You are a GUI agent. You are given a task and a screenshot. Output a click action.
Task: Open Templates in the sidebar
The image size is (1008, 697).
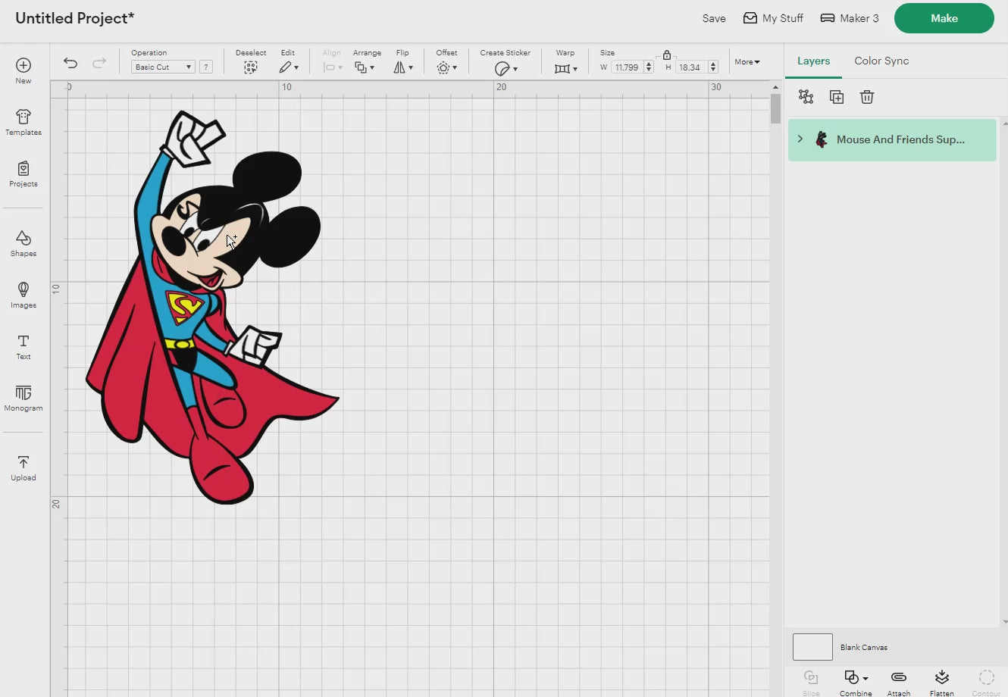23,122
